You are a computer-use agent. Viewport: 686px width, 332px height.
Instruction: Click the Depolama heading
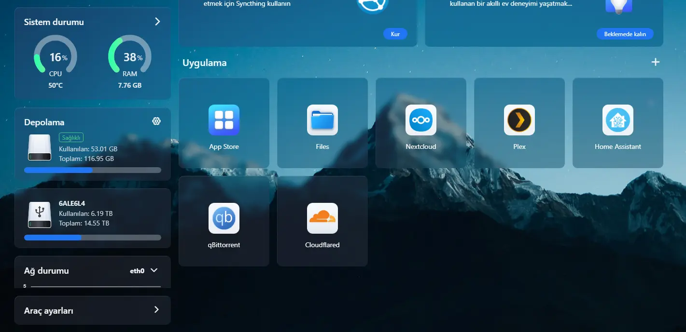44,122
